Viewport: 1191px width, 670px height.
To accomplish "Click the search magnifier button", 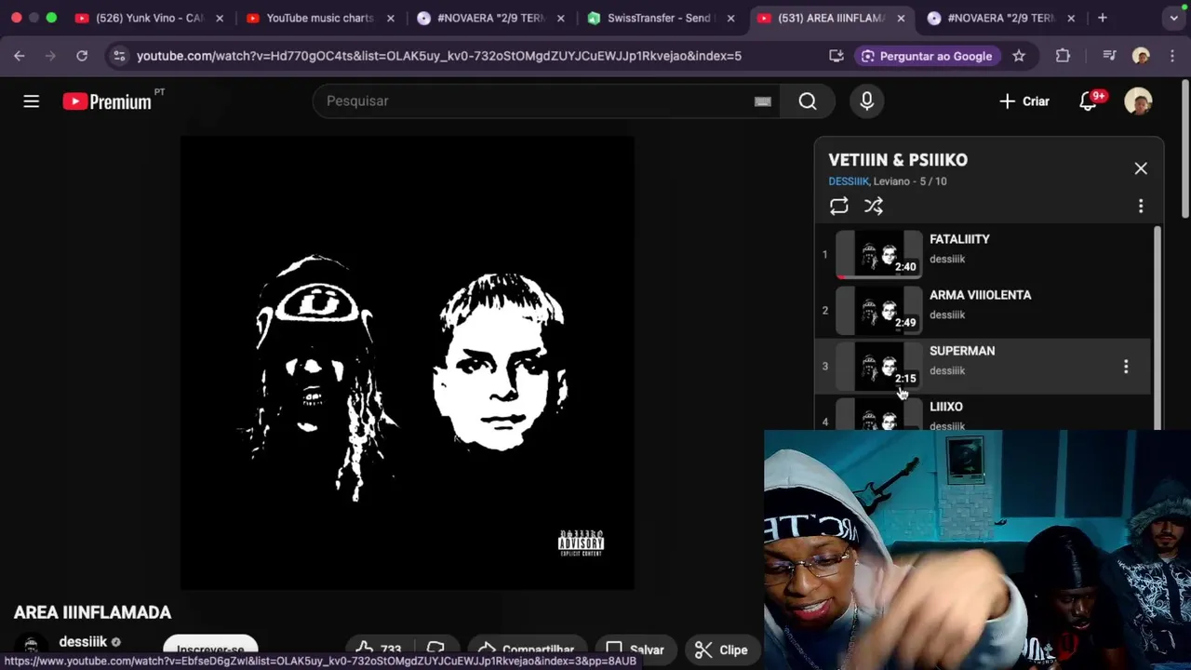I will click(808, 101).
